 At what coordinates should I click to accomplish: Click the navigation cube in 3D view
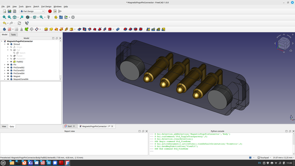point(284,43)
